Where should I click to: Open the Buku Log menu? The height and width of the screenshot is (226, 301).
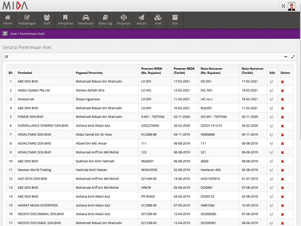point(105,20)
